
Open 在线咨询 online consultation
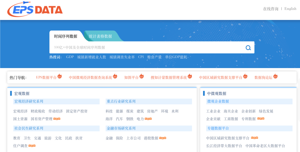[271, 9]
